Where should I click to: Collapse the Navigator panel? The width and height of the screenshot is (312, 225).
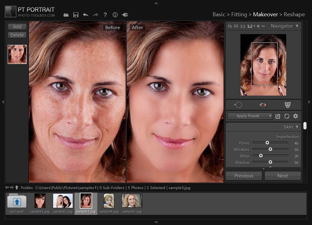297,26
